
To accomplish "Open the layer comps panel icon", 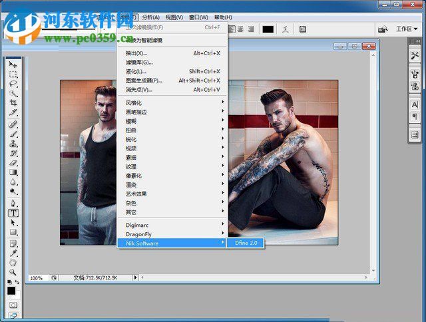I will point(415,134).
